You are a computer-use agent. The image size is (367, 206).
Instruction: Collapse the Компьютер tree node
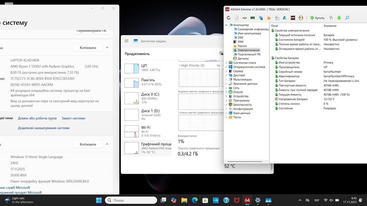point(226,25)
